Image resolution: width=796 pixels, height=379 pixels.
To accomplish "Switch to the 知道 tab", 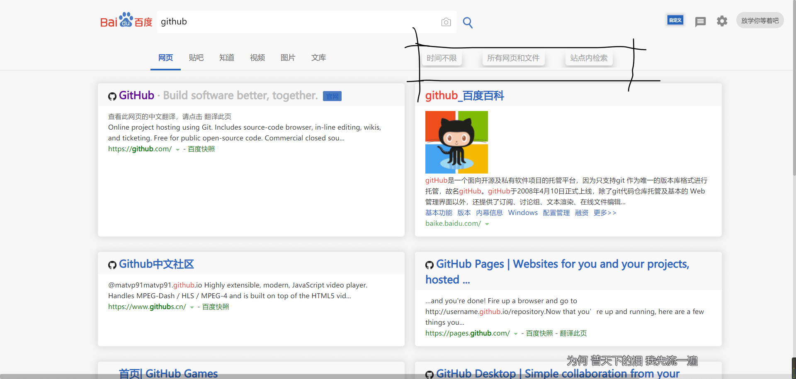I will click(x=227, y=58).
